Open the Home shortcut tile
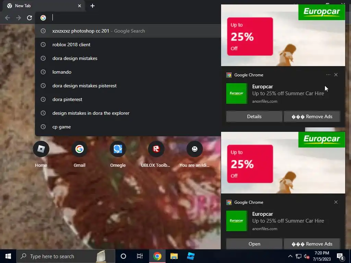Image resolution: width=351 pixels, height=263 pixels. coord(41,154)
